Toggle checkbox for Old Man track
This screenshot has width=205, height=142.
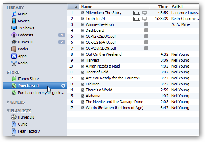point(83,84)
